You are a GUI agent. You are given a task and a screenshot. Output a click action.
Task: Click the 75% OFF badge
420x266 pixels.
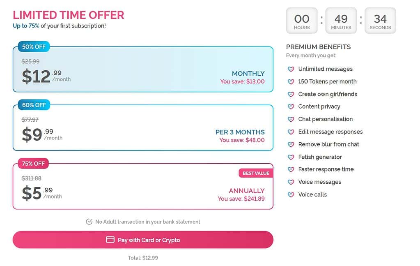(x=33, y=164)
